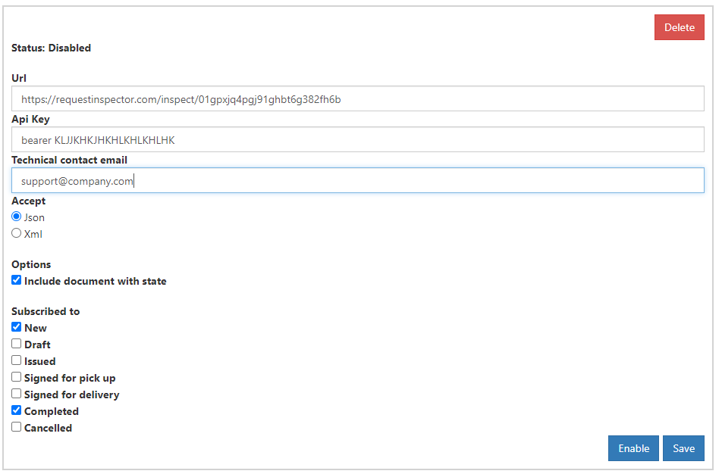Click the Technical contact email field
This screenshot has width=722, height=474.
click(x=358, y=180)
